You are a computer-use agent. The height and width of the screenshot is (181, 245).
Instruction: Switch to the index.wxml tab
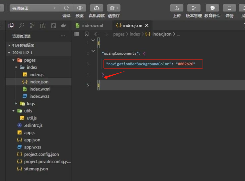pyautogui.click(x=92, y=25)
